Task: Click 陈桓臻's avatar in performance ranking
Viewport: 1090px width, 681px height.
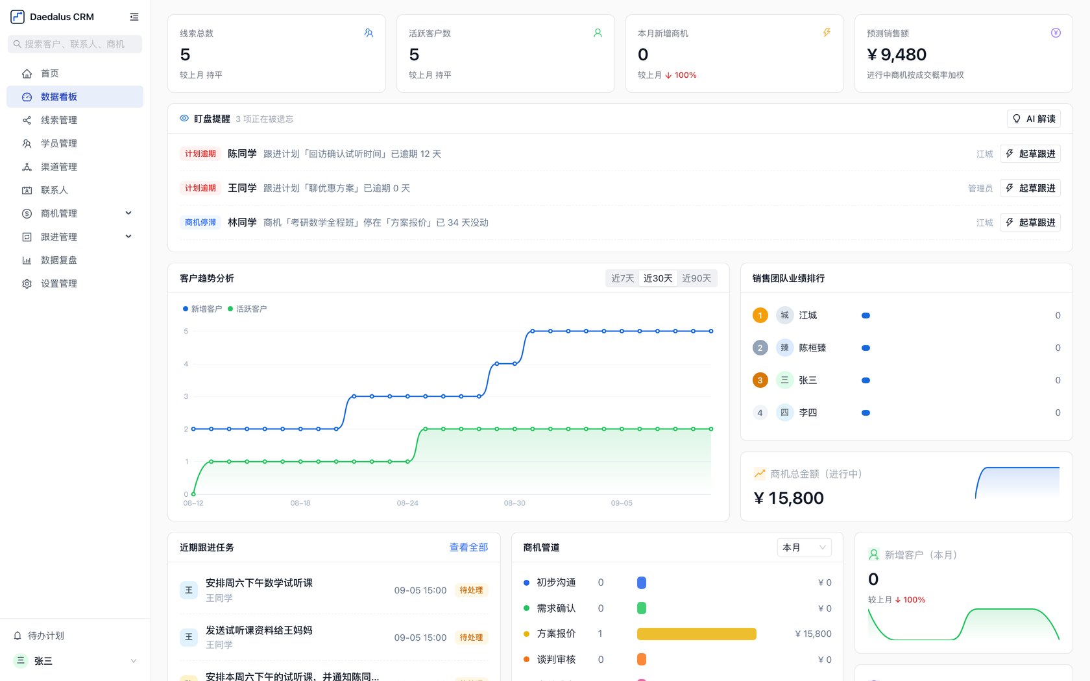Action: pos(784,348)
